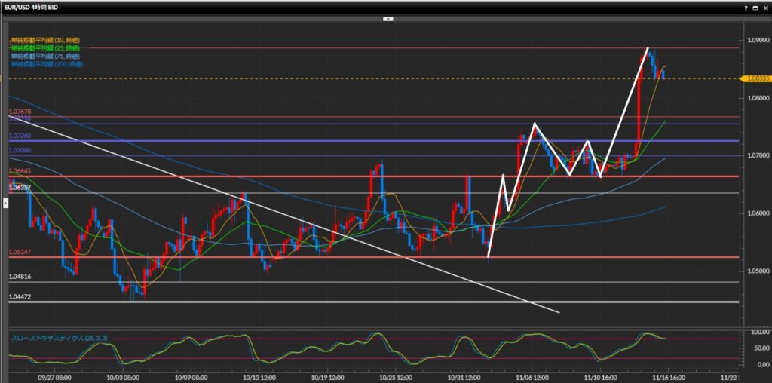Click the current price tag 1.08335
The height and width of the screenshot is (383, 772).
click(755, 78)
